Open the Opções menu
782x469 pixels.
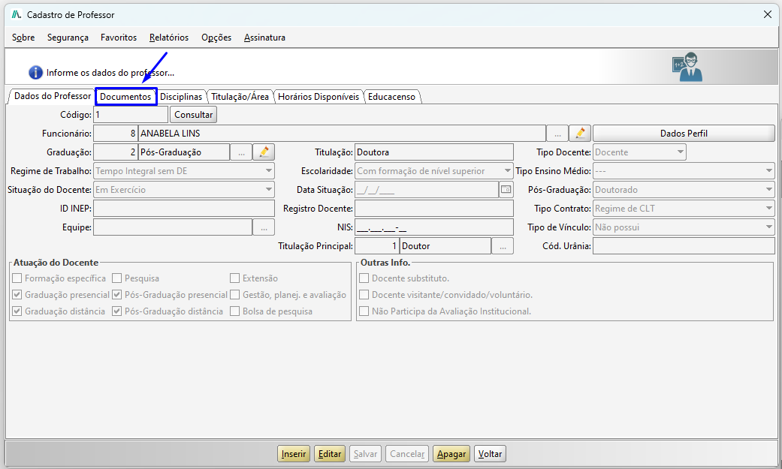[216, 38]
